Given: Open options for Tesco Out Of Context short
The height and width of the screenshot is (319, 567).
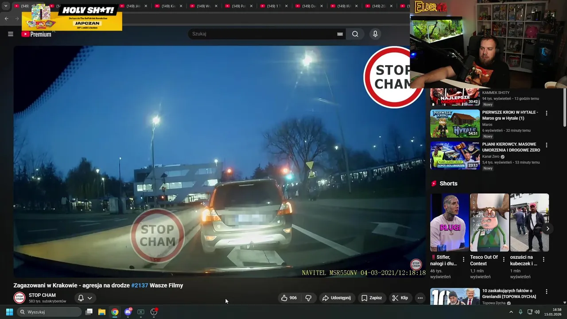Looking at the screenshot, I should (504, 259).
